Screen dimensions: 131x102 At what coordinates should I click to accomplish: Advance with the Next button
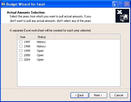(98, 95)
